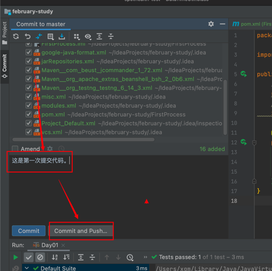Close the Day01 run tab
The width and height of the screenshot is (272, 271).
coord(63,245)
